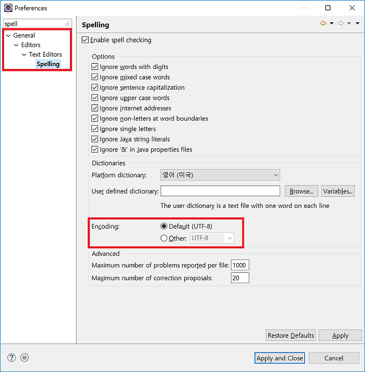This screenshot has height=372, width=365.
Task: Select the Editors tree item
Action: tap(30, 45)
